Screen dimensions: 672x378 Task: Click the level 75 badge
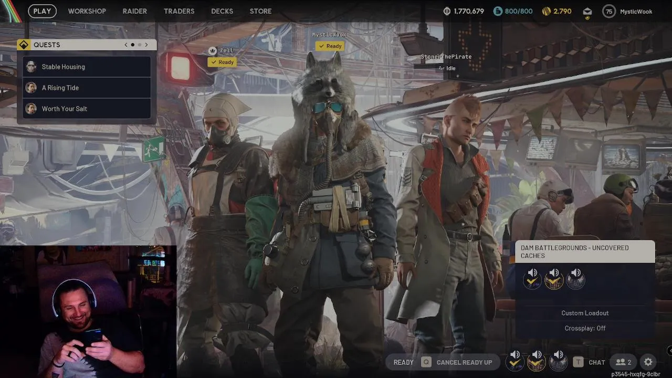609,11
